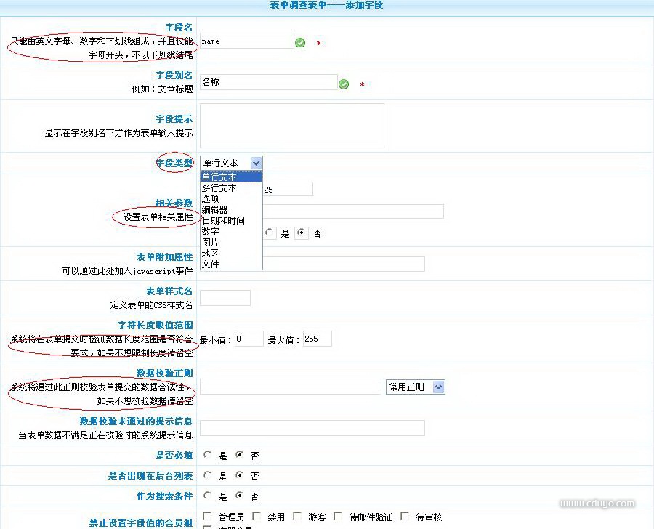Check the 管理员 member group checkbox
Image resolution: width=654 pixels, height=529 pixels.
[207, 517]
